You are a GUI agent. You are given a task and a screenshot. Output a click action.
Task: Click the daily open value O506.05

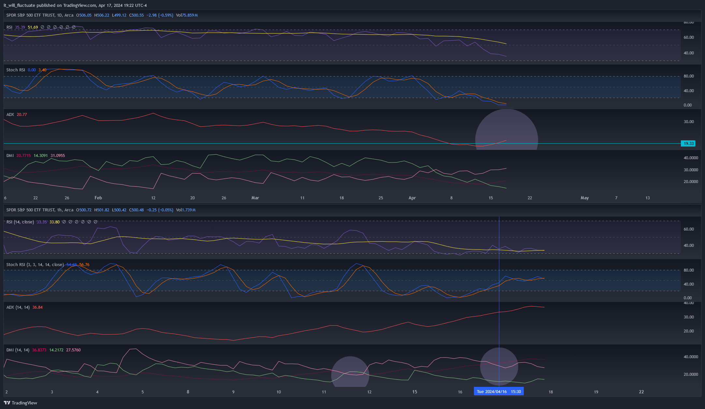coord(84,15)
